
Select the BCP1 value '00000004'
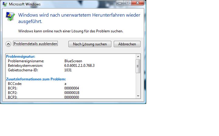(72, 88)
